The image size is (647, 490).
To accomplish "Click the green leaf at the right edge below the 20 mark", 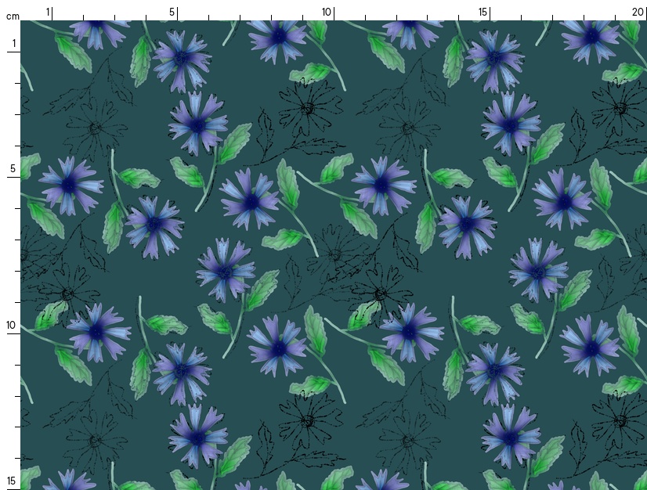I will pos(640,169).
